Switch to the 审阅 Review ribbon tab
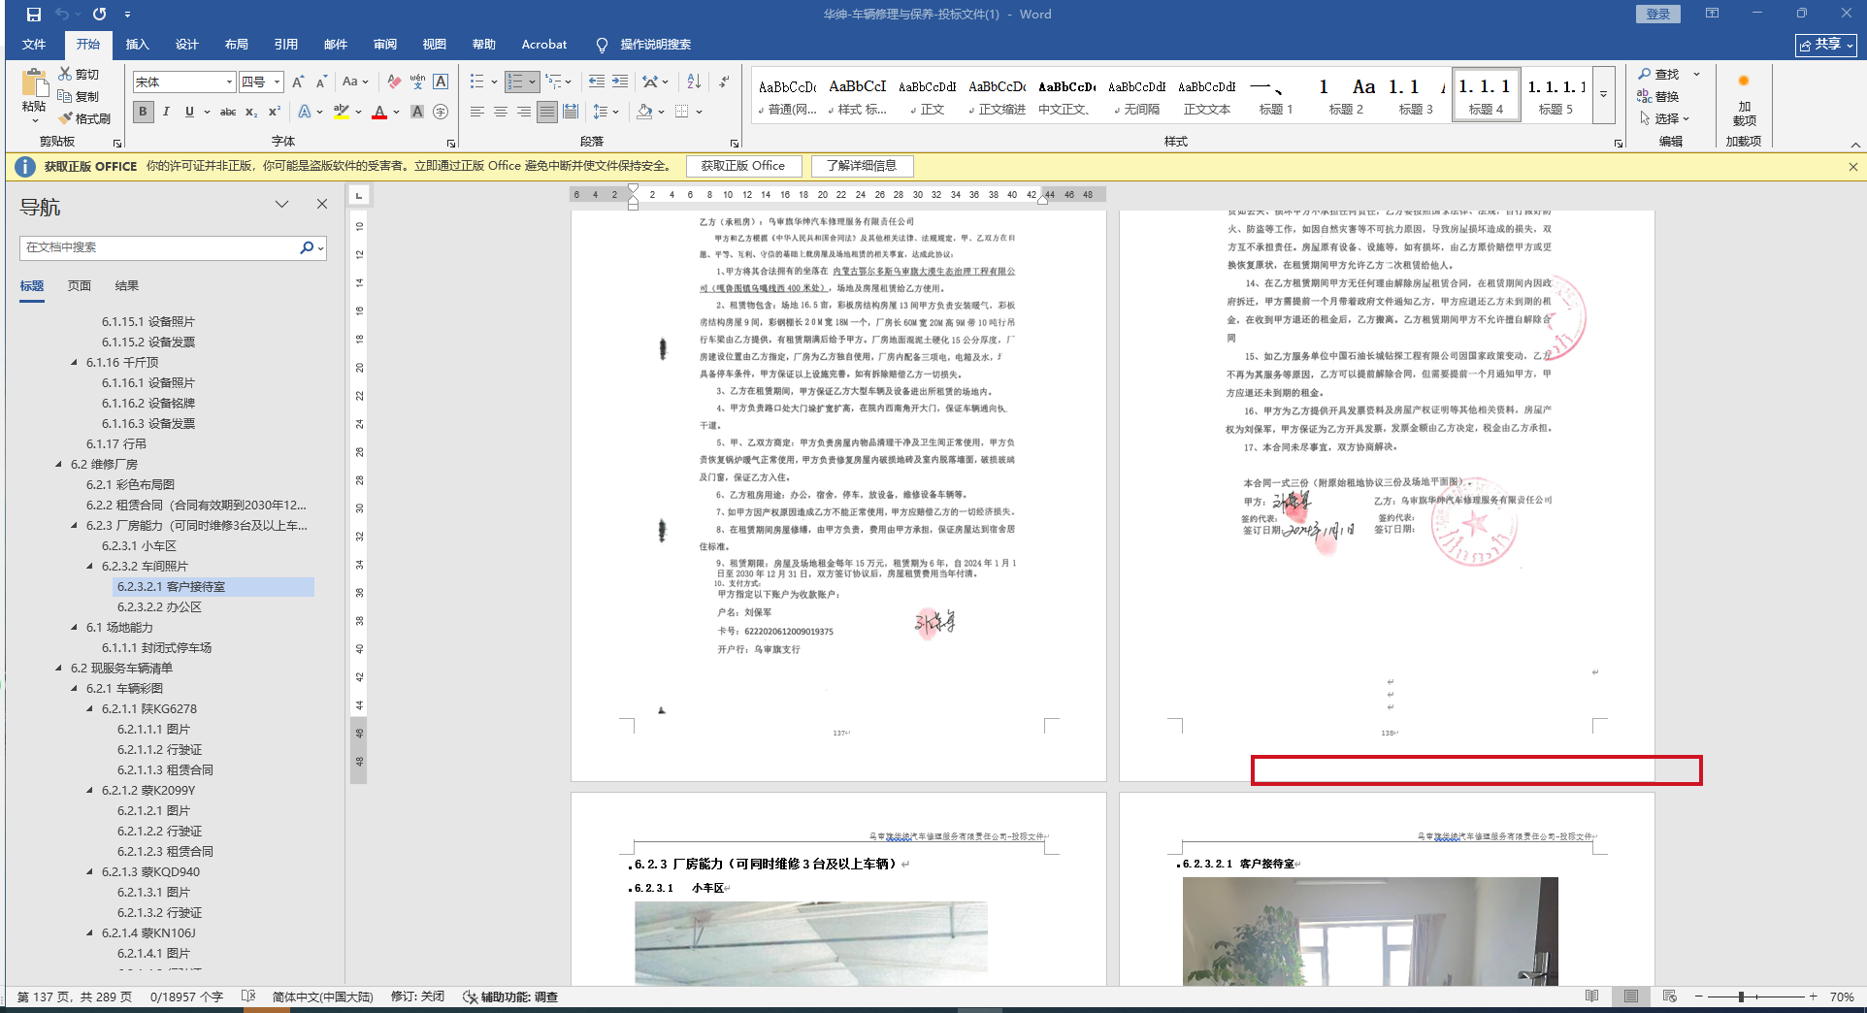Screen dimensions: 1867x1013 tap(385, 45)
